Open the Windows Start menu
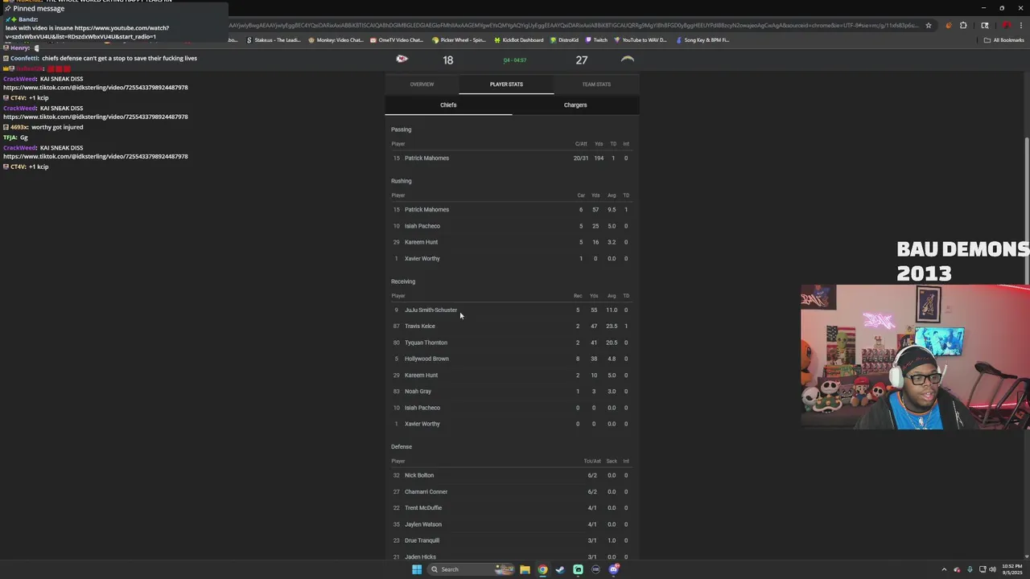 tap(417, 569)
